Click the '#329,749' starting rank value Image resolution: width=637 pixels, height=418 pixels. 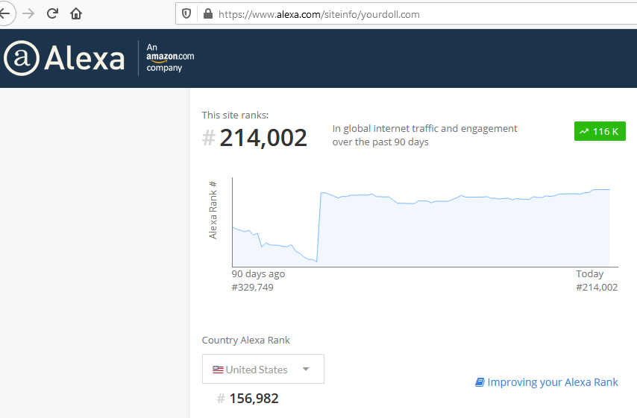click(x=252, y=288)
